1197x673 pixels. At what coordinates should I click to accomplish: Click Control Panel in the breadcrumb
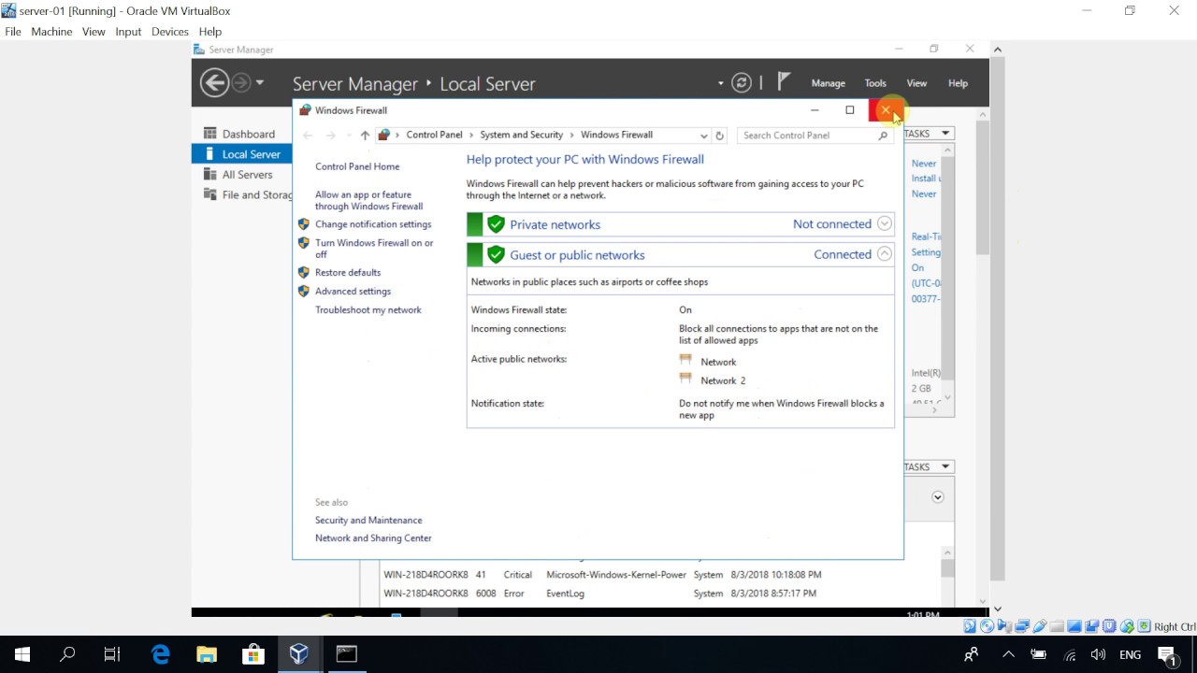[x=434, y=135]
